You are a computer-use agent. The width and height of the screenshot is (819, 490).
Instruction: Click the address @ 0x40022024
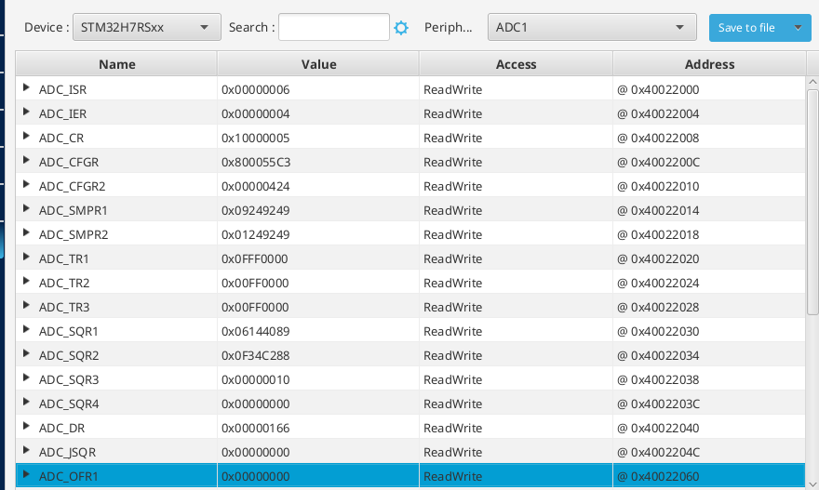(658, 283)
